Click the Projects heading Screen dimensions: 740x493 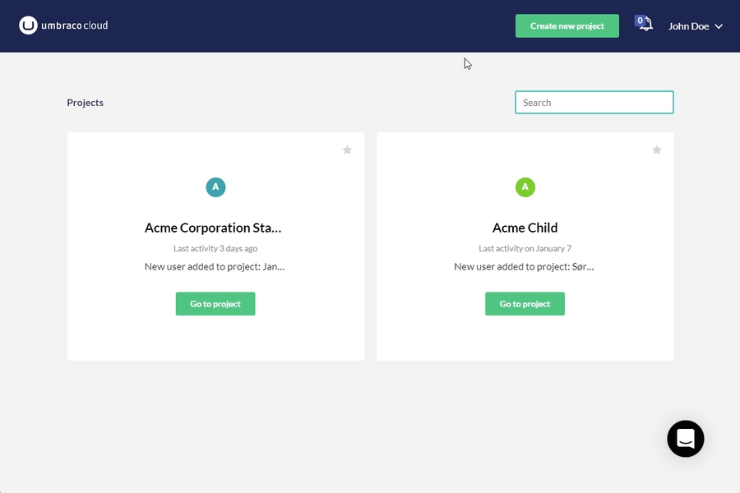pos(86,103)
